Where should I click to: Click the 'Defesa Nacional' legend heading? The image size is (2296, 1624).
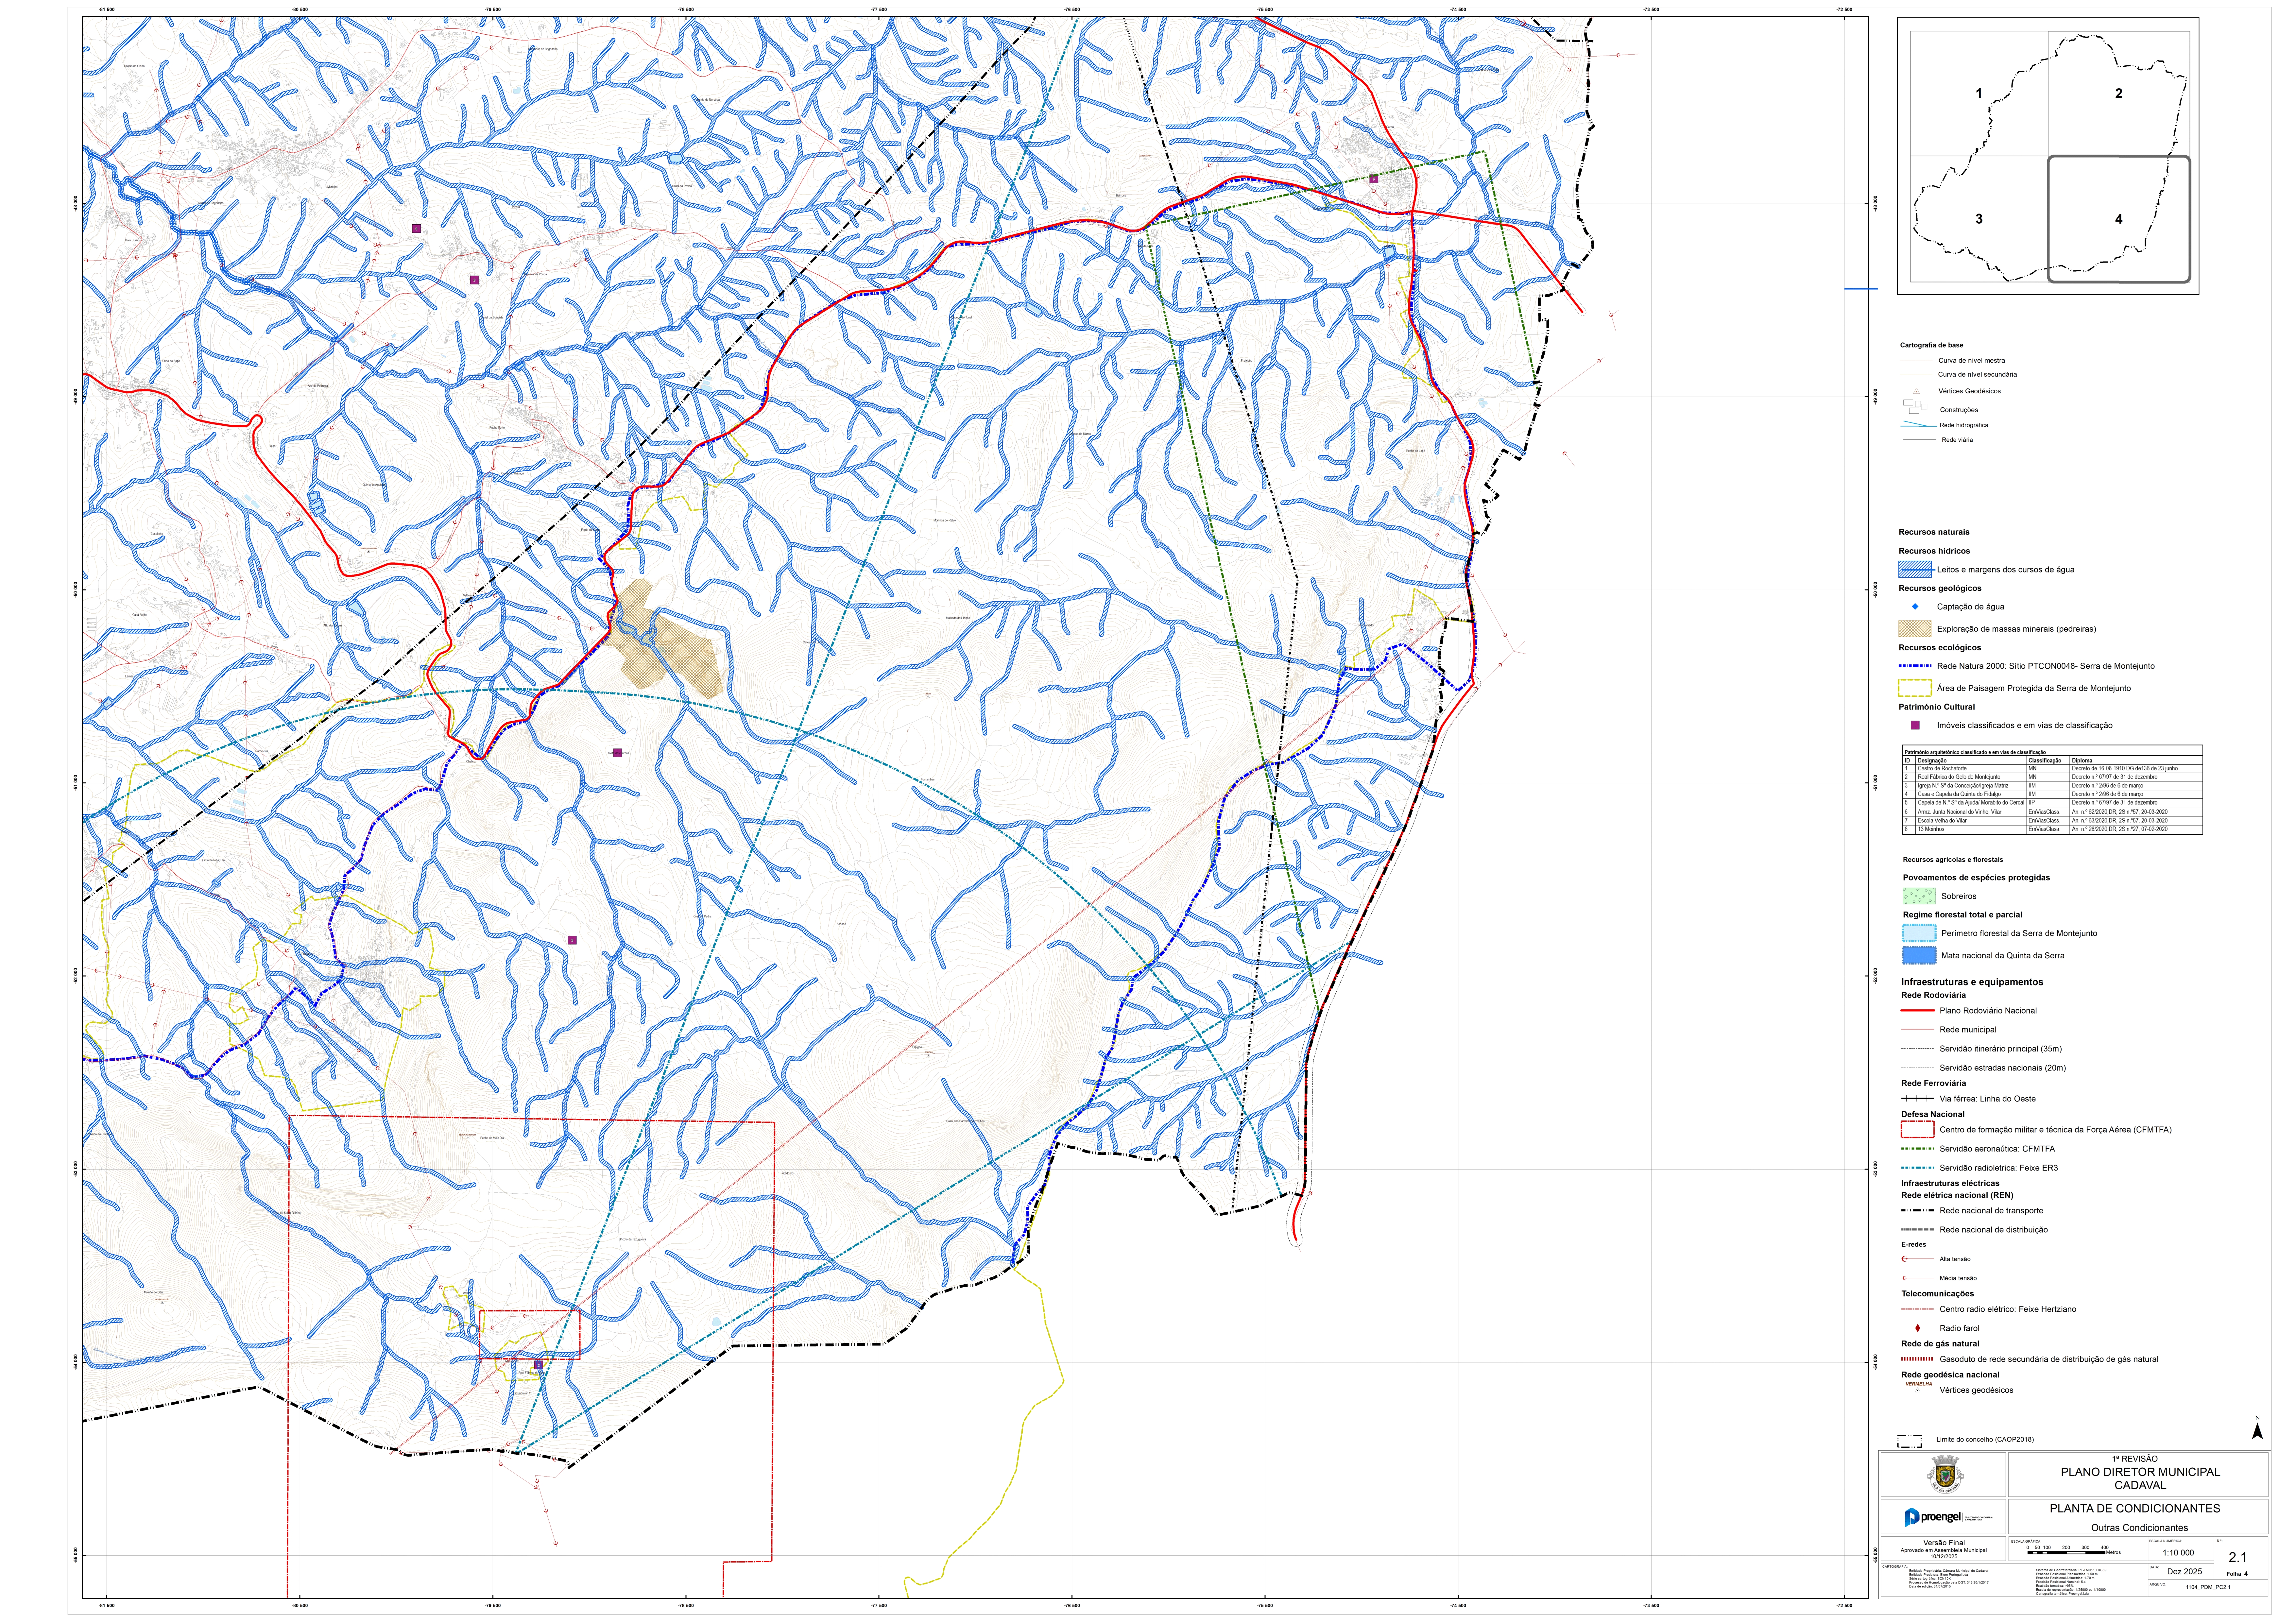[x=1933, y=1114]
